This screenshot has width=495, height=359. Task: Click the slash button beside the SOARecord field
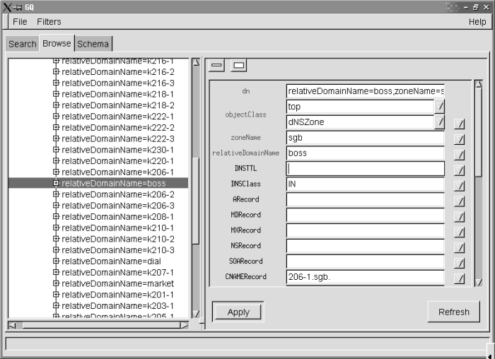459,262
